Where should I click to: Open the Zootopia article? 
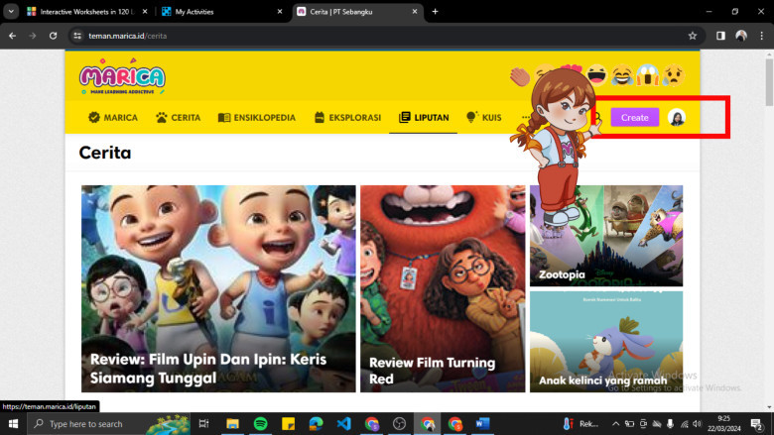pyautogui.click(x=606, y=236)
